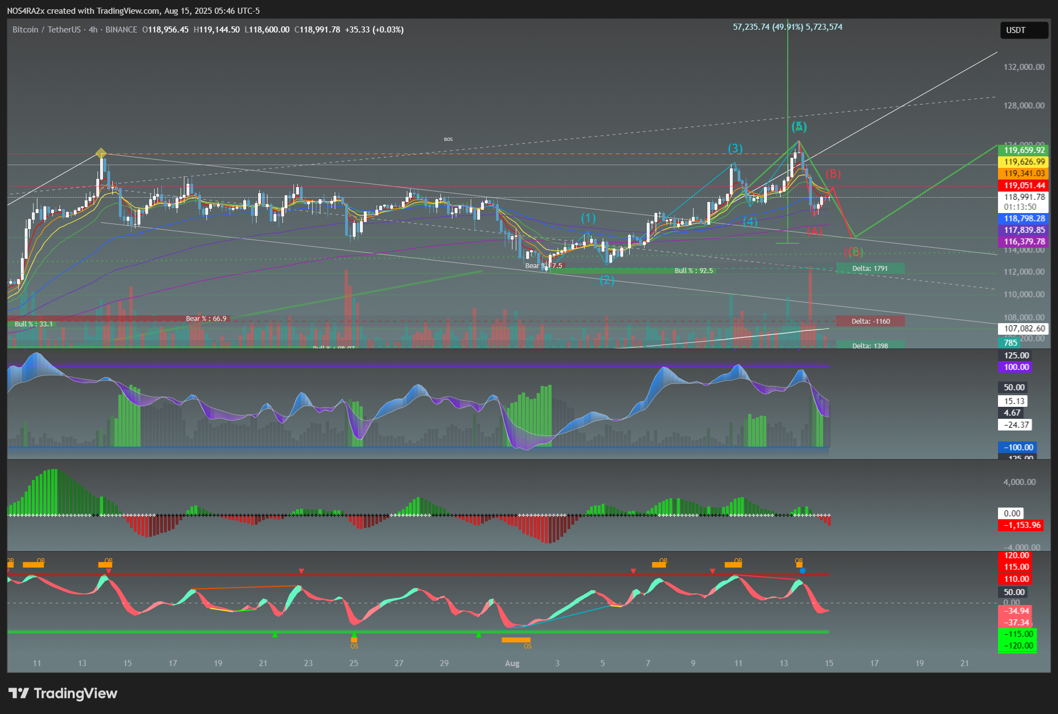Viewport: 1058px width, 714px height.
Task: Click the Delta: 1398 box
Action: (x=870, y=345)
